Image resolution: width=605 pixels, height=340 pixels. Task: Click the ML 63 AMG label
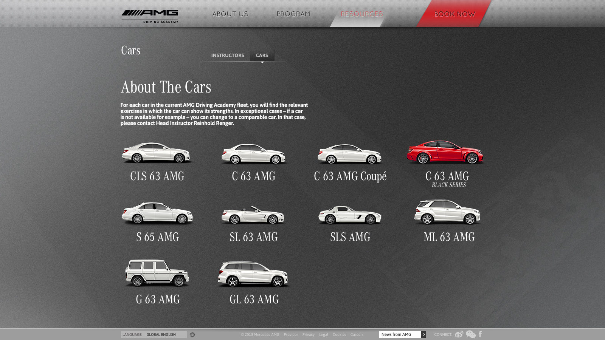point(449,237)
